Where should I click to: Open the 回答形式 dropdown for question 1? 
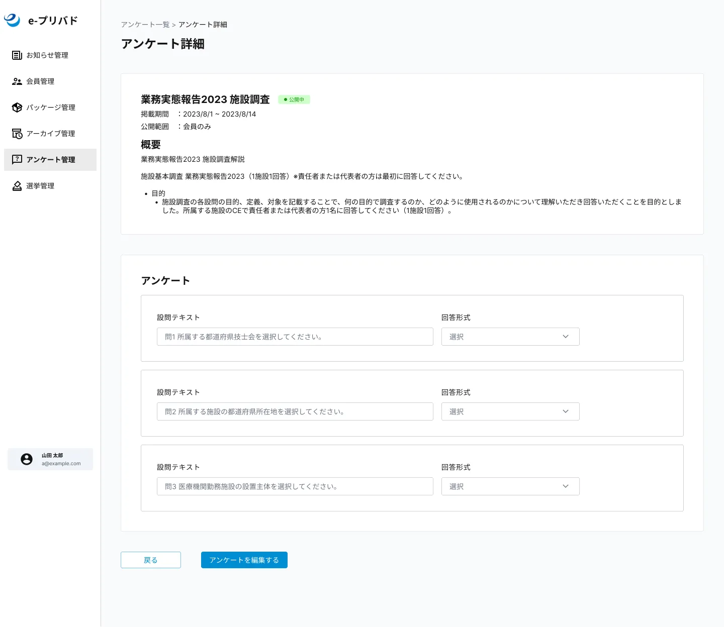coord(510,337)
